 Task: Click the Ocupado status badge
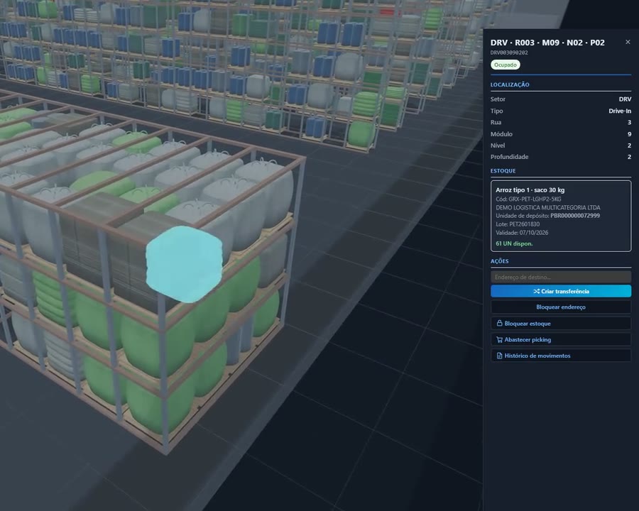pyautogui.click(x=506, y=65)
